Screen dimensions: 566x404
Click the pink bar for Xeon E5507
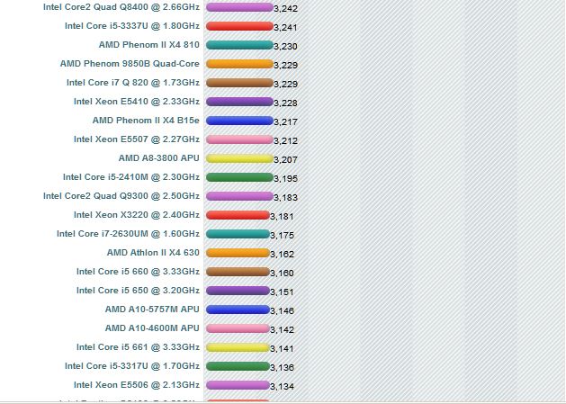tap(239, 139)
